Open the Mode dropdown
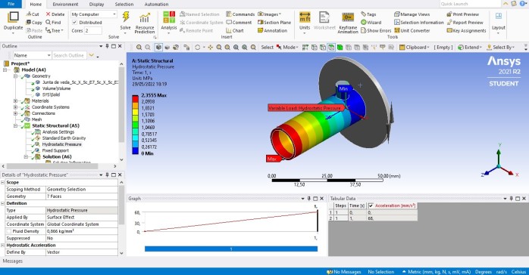529x275 pixels. 287,48
